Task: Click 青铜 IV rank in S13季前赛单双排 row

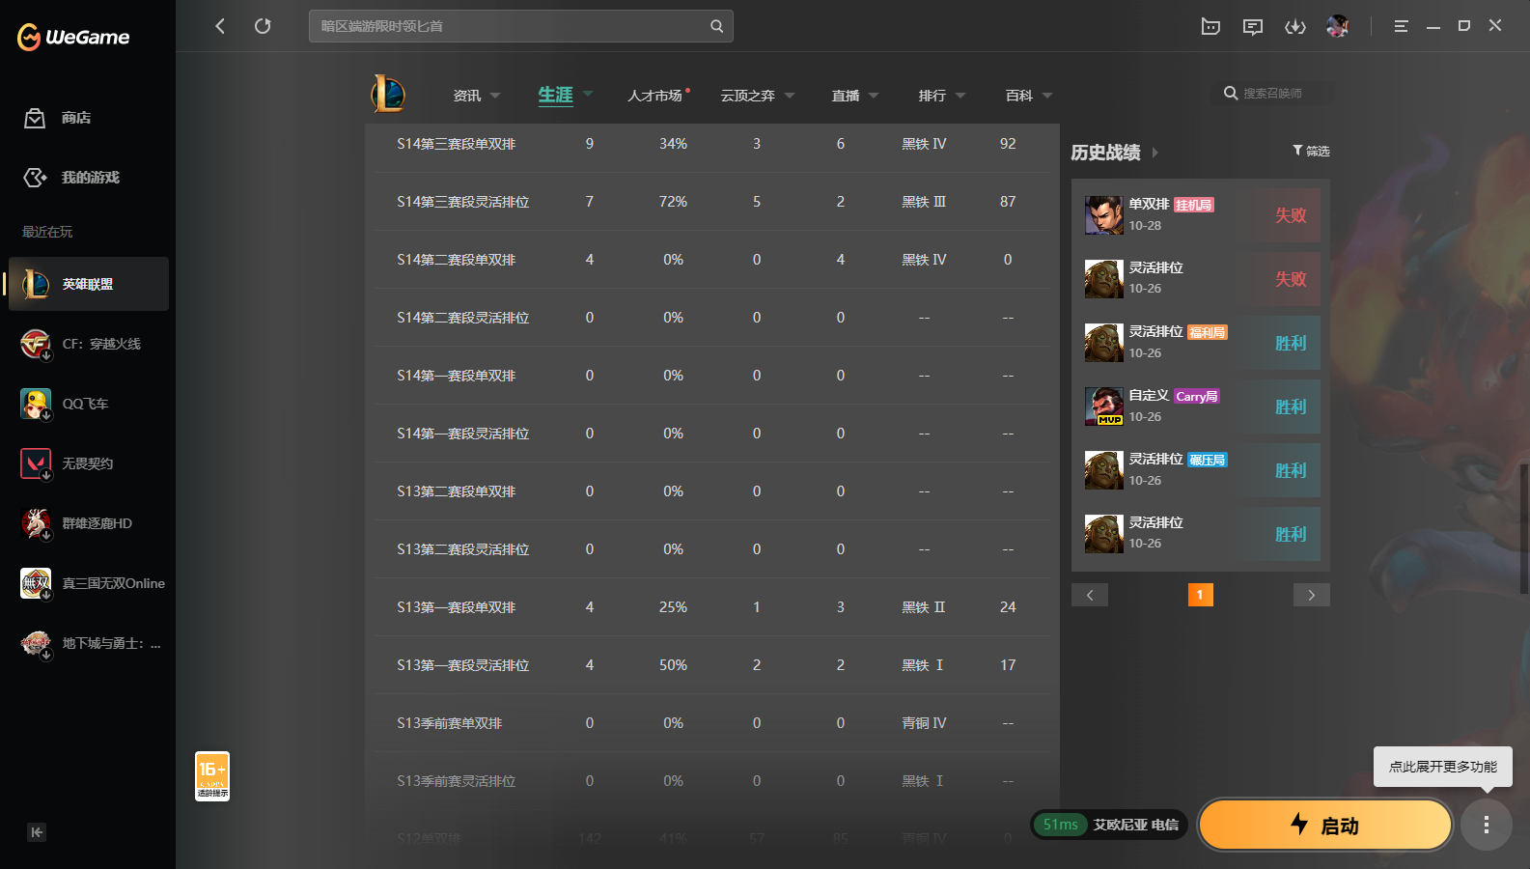Action: click(x=924, y=723)
